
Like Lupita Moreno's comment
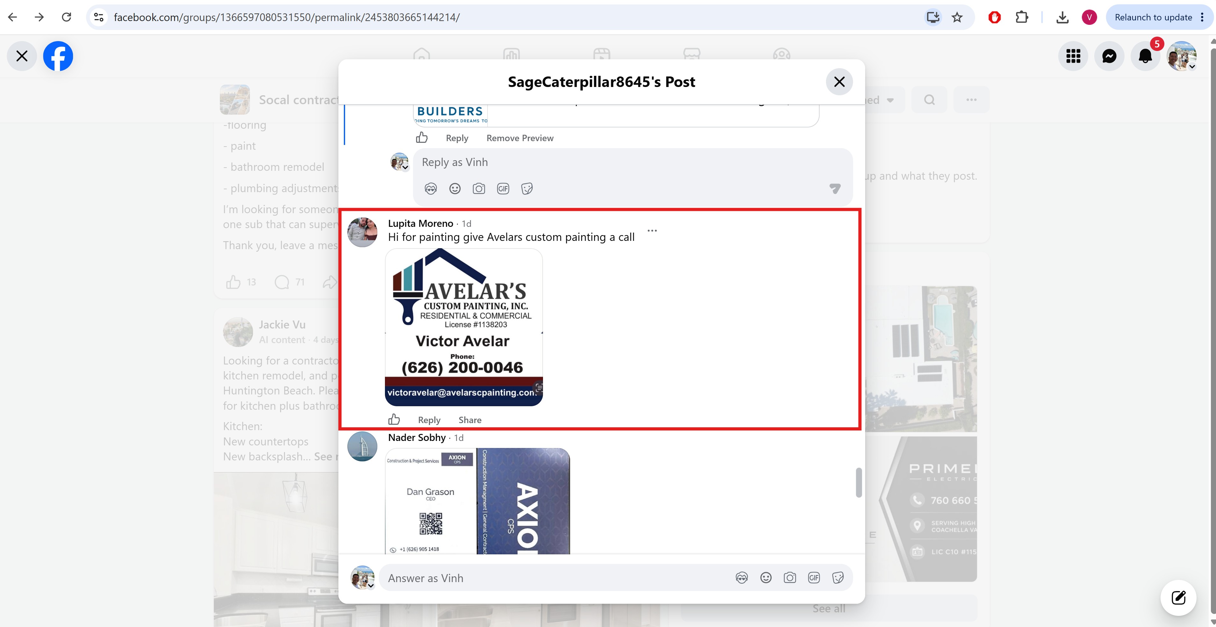(x=394, y=419)
